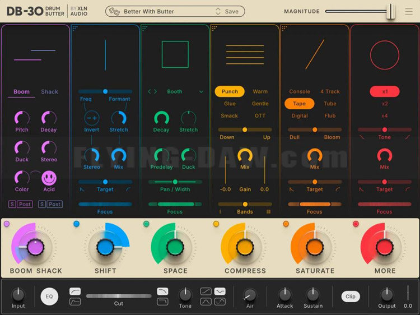
Task: Toggle the Boom Shack purple power dot
Action: [7, 224]
